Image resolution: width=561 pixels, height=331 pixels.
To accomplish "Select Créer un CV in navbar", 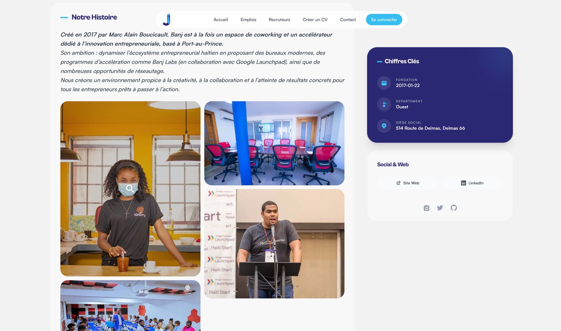I will point(315,20).
